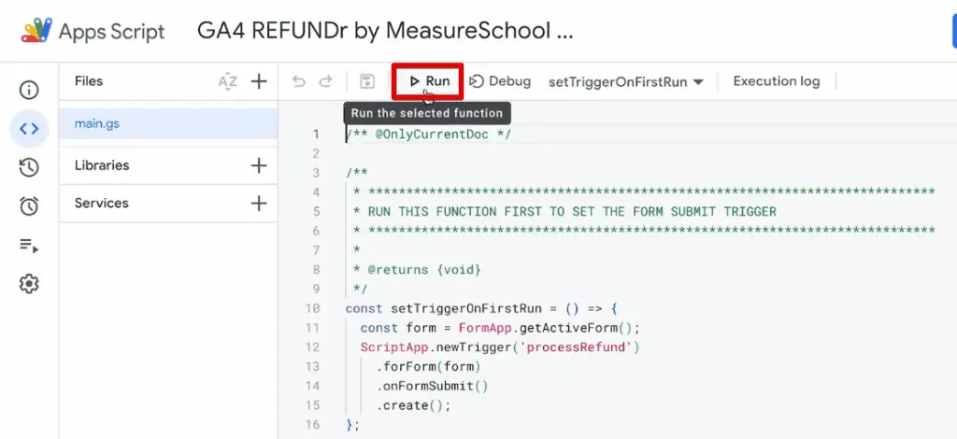Click the Services section label
The height and width of the screenshot is (439, 957).
pyautogui.click(x=101, y=203)
